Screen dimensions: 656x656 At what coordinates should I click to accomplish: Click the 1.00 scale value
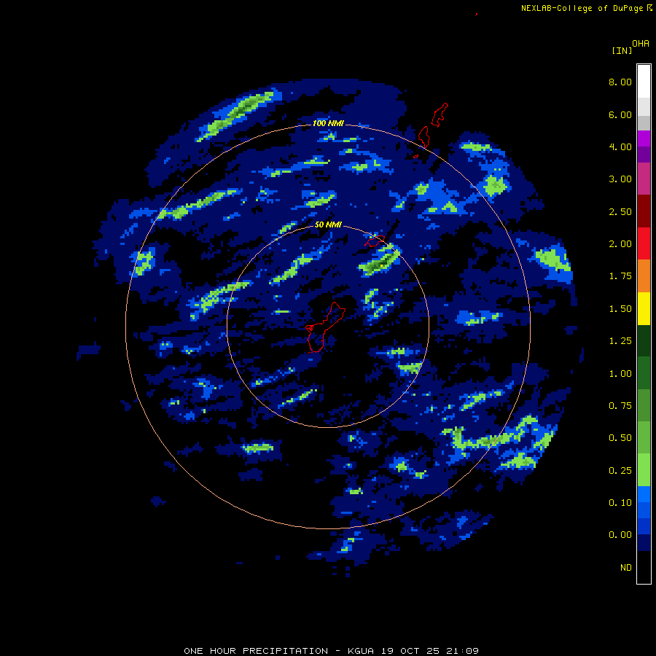coord(620,374)
